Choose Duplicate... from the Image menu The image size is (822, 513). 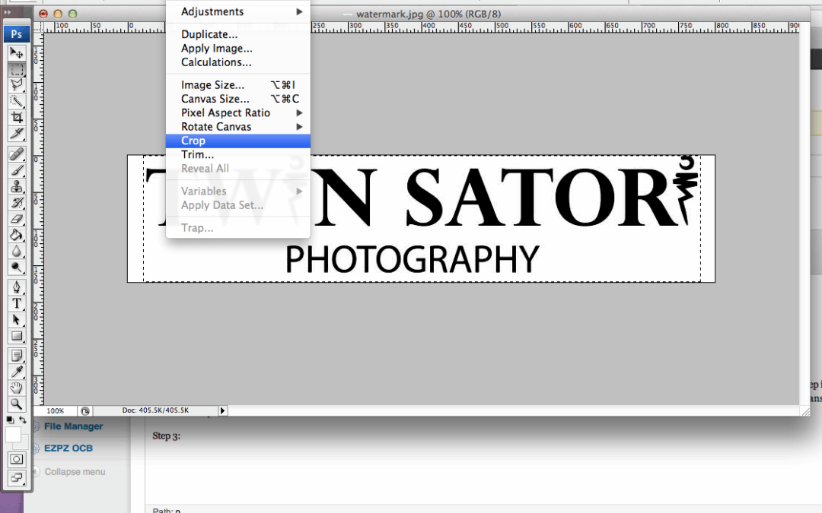coord(238,34)
